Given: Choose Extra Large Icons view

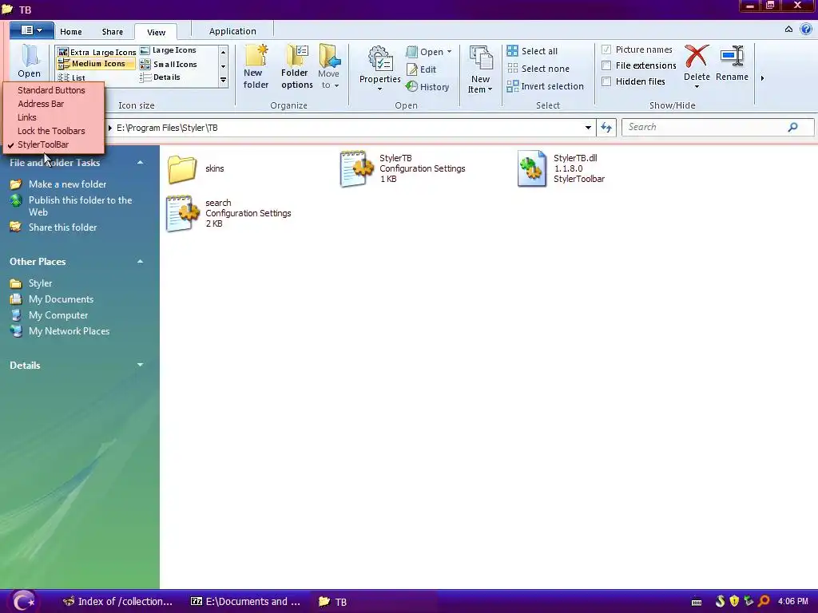Looking at the screenshot, I should tap(97, 52).
